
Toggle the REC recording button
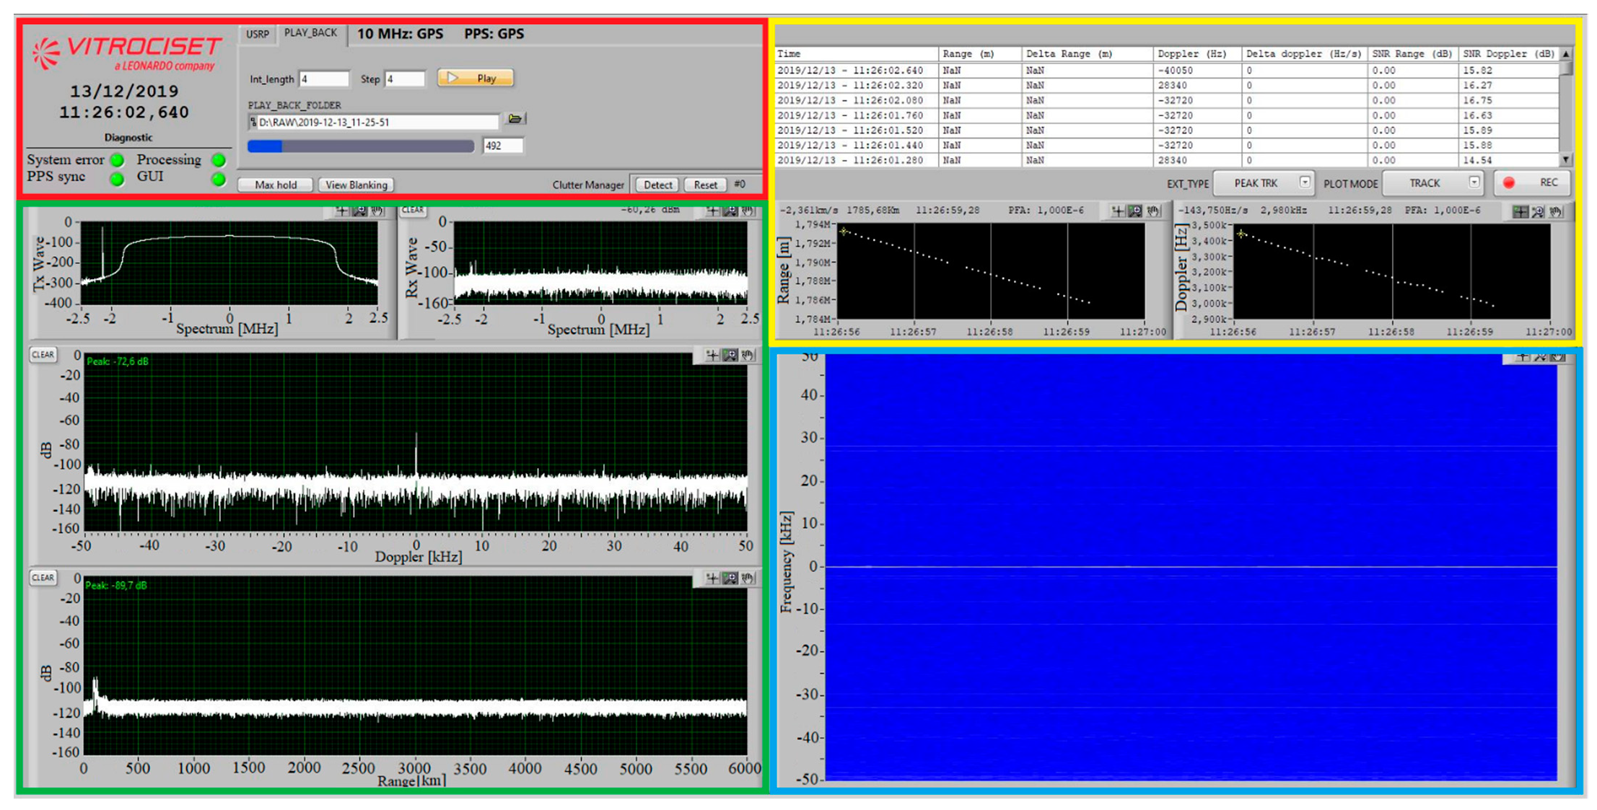click(x=1531, y=182)
